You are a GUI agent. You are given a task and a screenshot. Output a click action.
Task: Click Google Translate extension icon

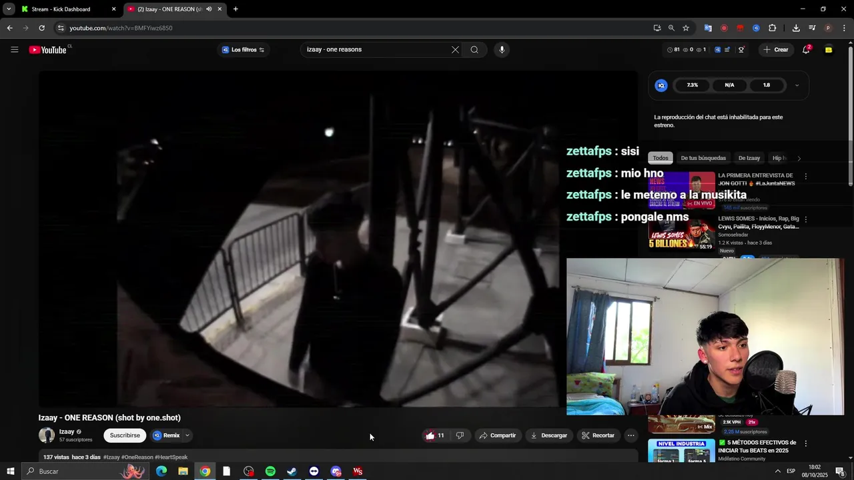tap(708, 28)
